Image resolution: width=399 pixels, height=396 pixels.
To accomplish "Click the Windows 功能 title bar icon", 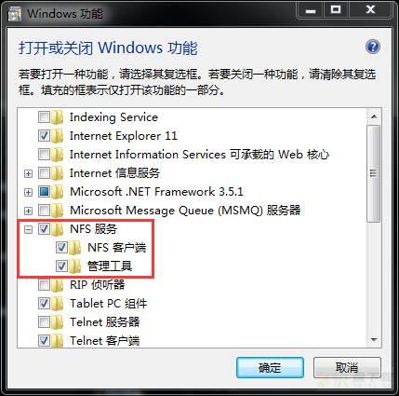I will point(14,14).
